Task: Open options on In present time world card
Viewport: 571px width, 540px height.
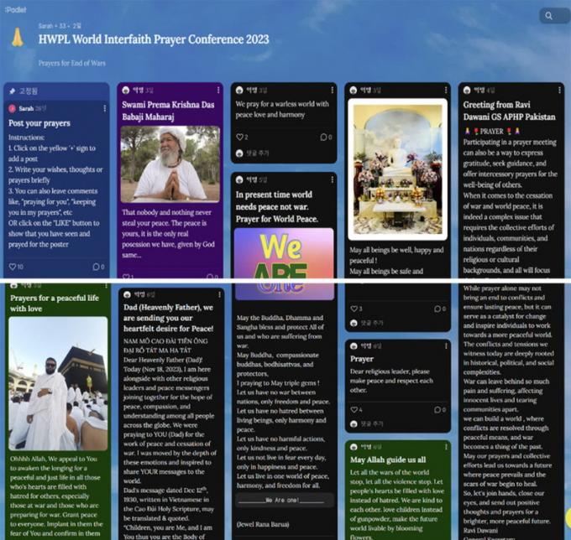Action: [333, 179]
